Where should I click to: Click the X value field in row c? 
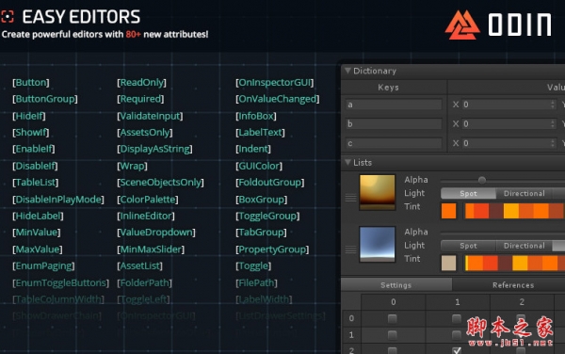point(508,143)
